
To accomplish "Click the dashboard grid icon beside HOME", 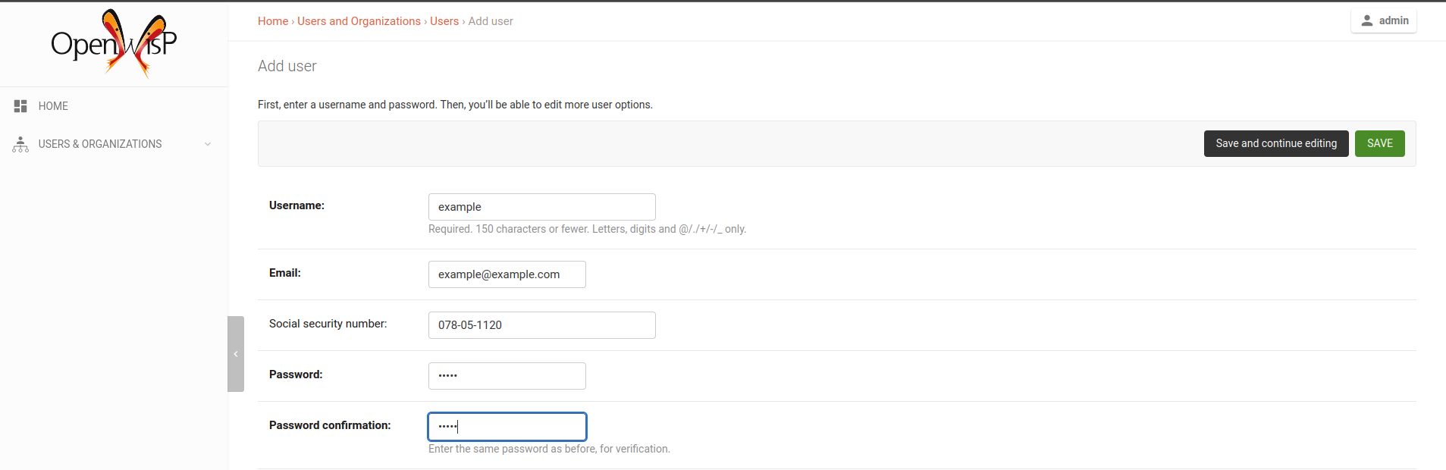I will [x=20, y=106].
